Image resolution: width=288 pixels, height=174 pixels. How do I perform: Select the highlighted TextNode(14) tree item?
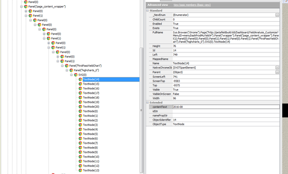(111, 79)
